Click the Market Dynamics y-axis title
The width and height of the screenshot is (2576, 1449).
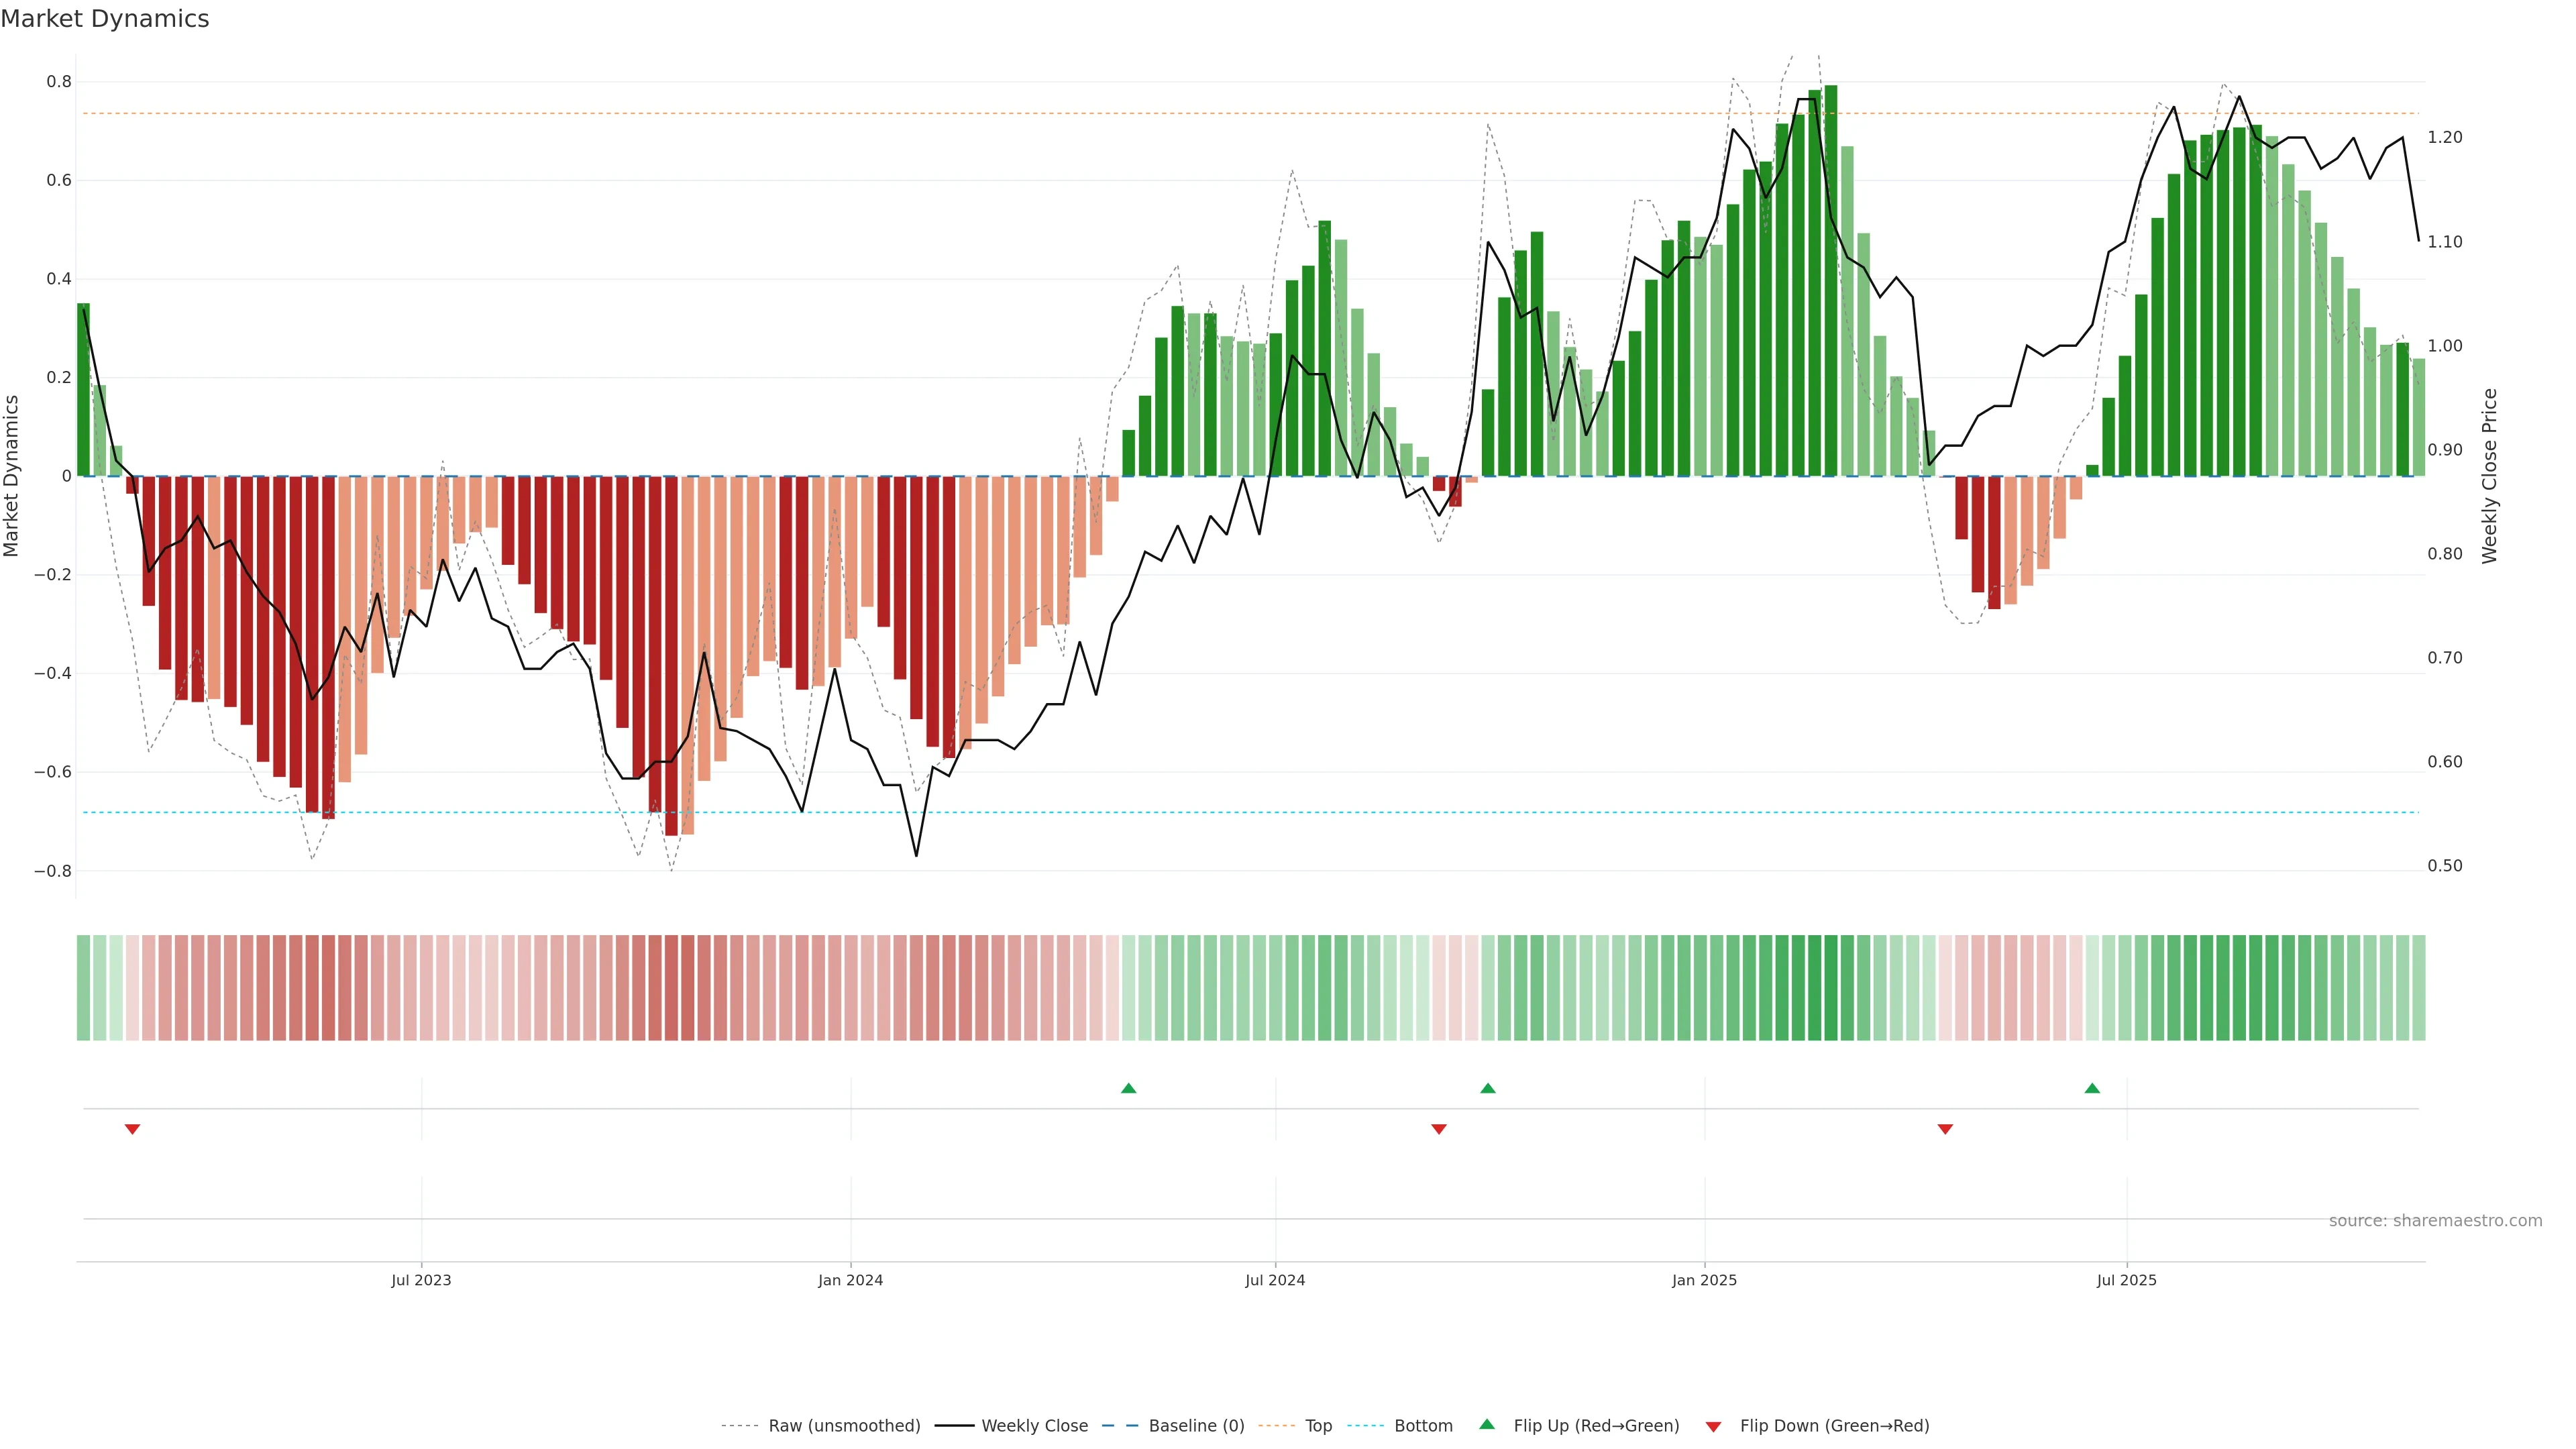pyautogui.click(x=12, y=476)
